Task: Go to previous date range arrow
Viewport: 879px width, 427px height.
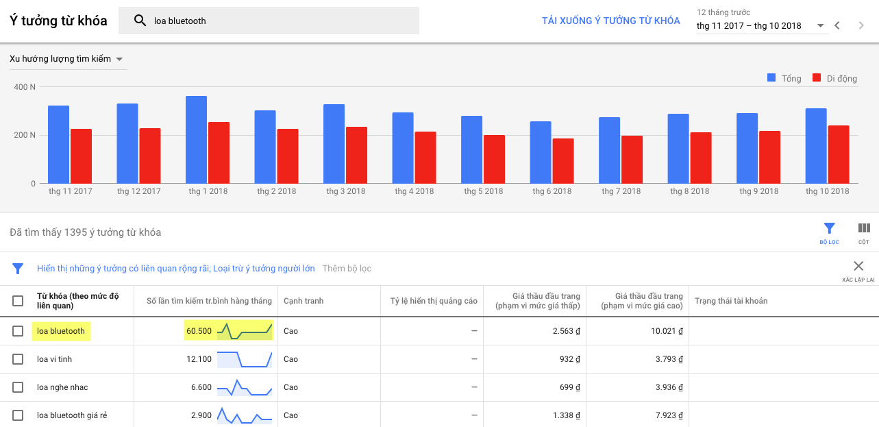Action: 837,26
